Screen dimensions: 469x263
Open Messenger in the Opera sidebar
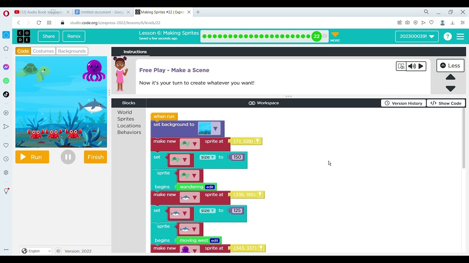(x=6, y=67)
